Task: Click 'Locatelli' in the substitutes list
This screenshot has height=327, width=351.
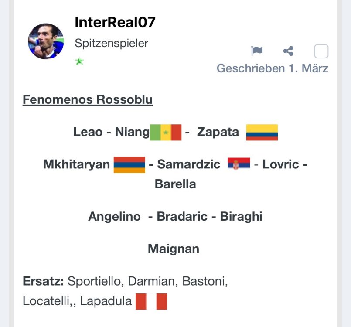Action: point(48,301)
